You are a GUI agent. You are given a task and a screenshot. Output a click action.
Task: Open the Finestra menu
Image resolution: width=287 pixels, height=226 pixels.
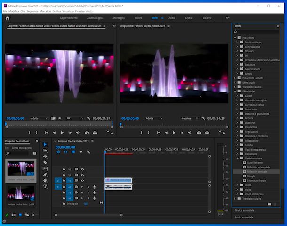[x=80, y=11]
